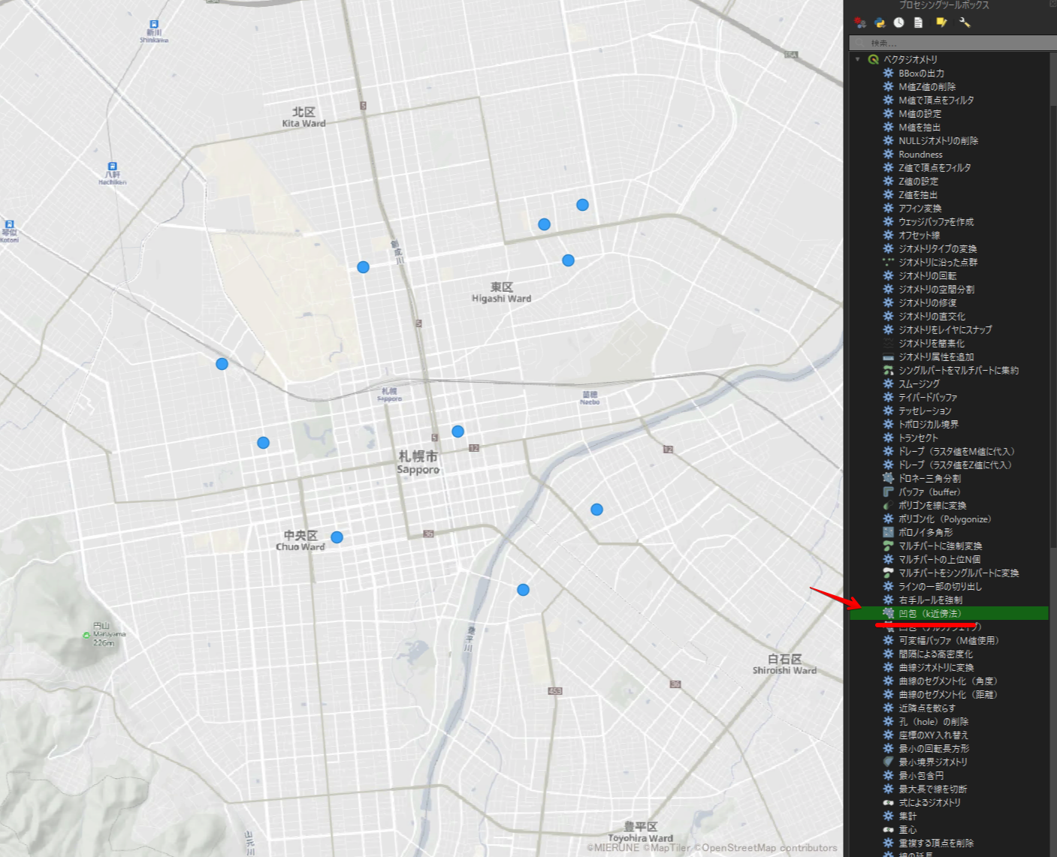This screenshot has width=1057, height=857.
Task: Select the ポリゴン化 (Polygonize) algorithm
Action: 945,519
